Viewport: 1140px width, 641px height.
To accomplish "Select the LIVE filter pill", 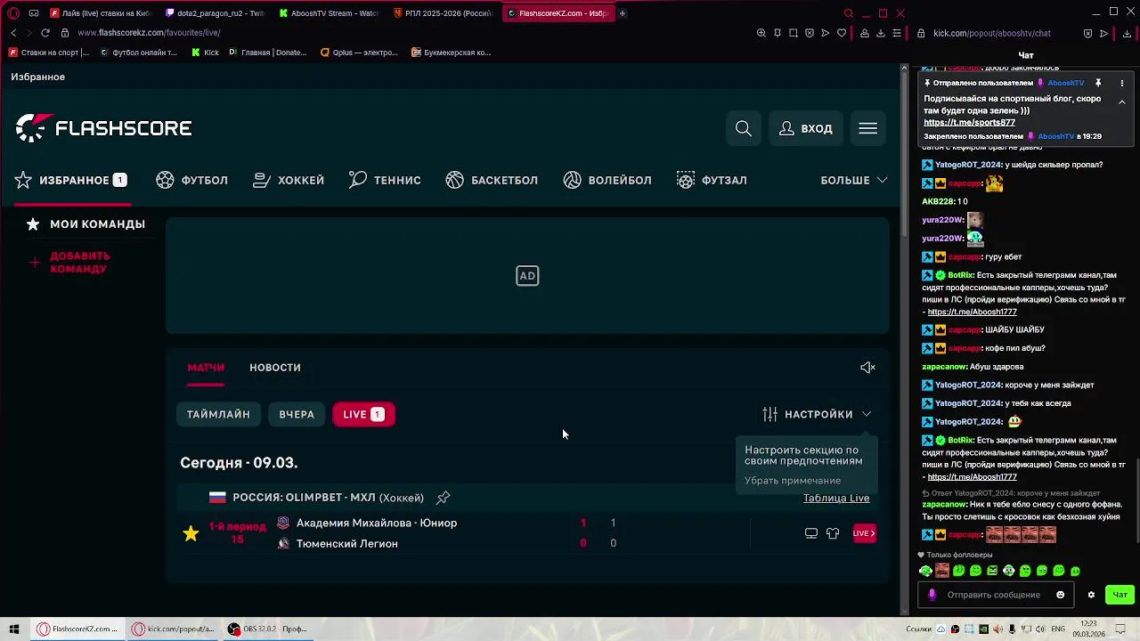I will 363,414.
